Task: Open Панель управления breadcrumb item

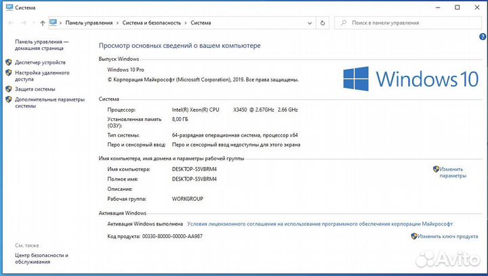Action: tap(89, 23)
